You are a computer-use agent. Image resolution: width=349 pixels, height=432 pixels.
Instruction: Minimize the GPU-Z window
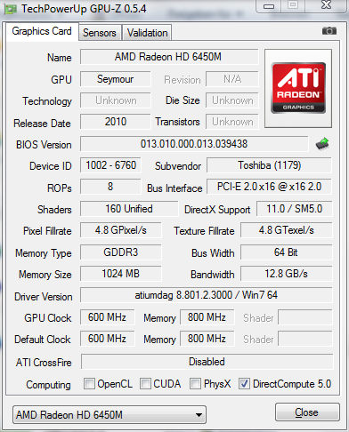(269, 6)
